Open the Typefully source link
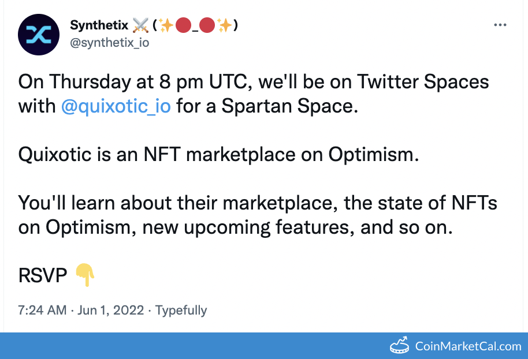 [181, 310]
